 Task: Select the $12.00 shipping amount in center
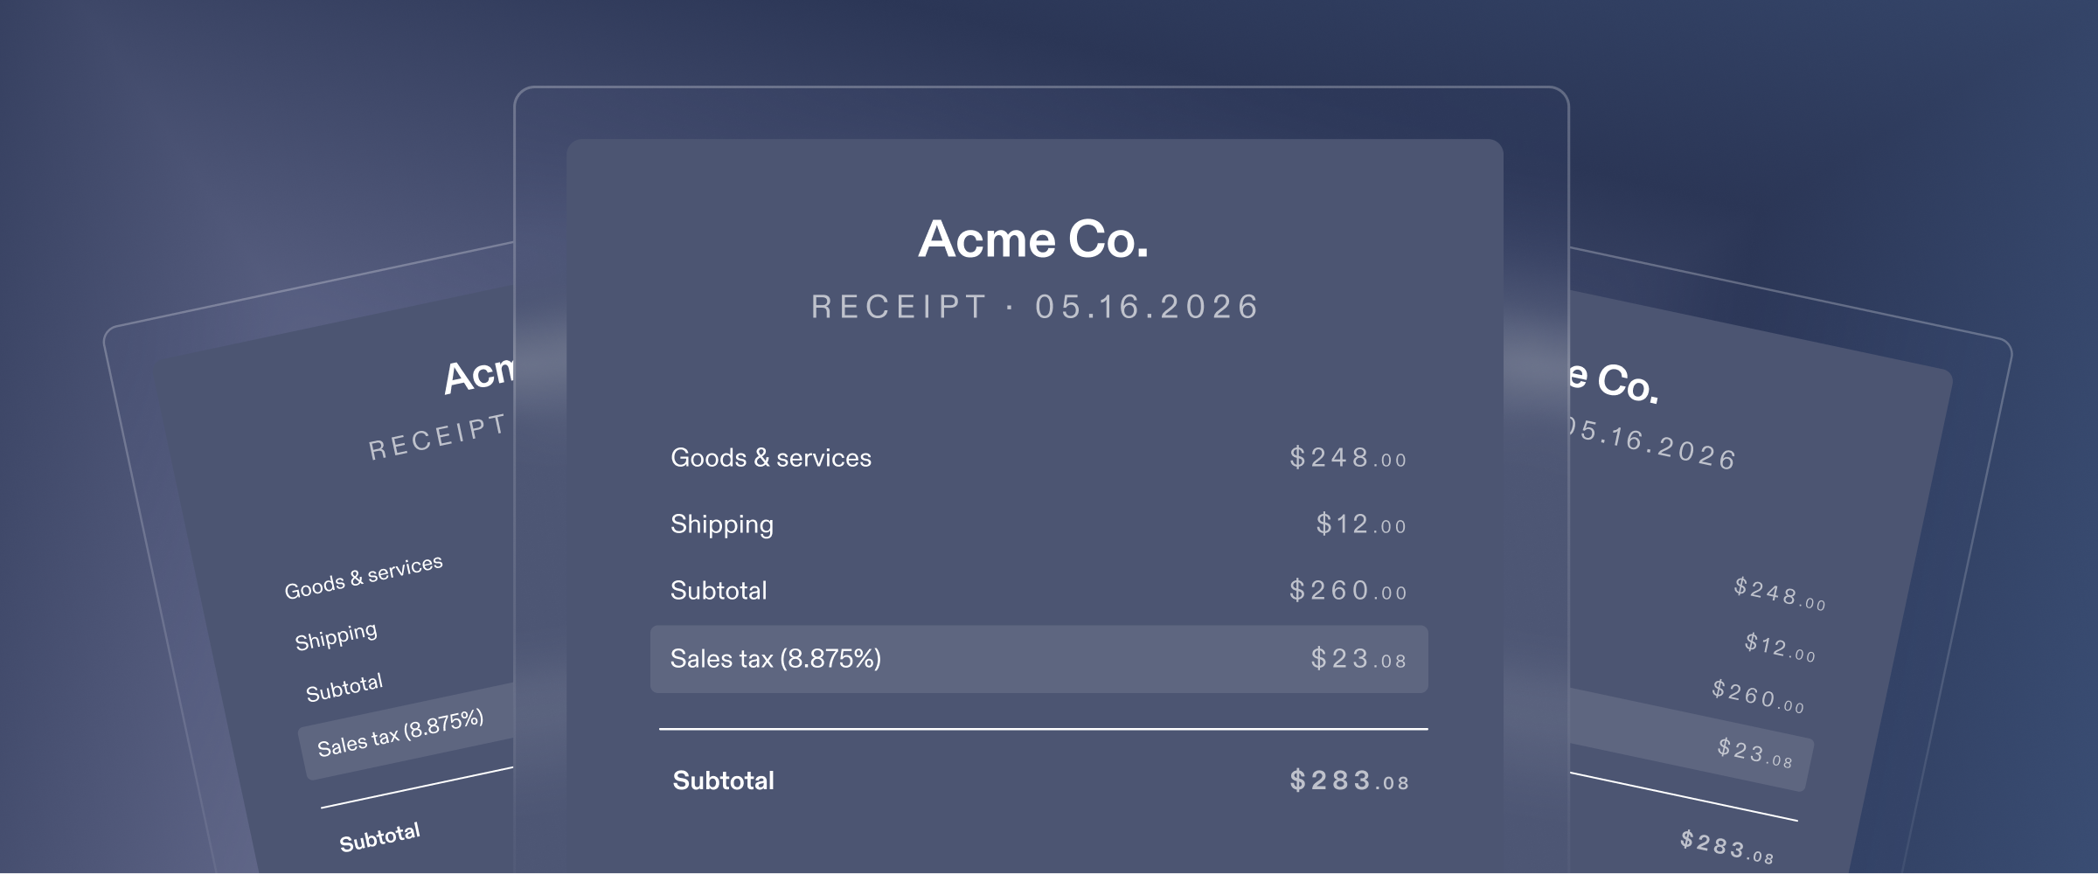(1361, 524)
